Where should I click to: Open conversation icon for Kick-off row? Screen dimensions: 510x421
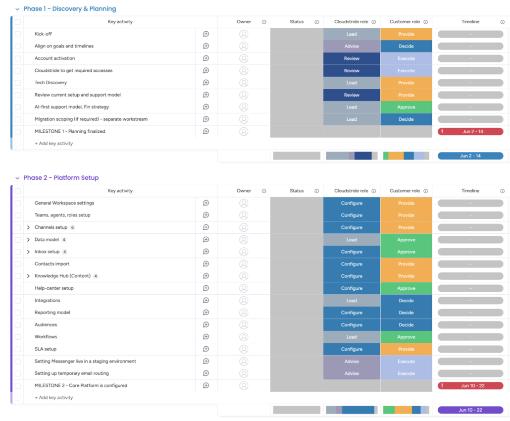(x=206, y=34)
